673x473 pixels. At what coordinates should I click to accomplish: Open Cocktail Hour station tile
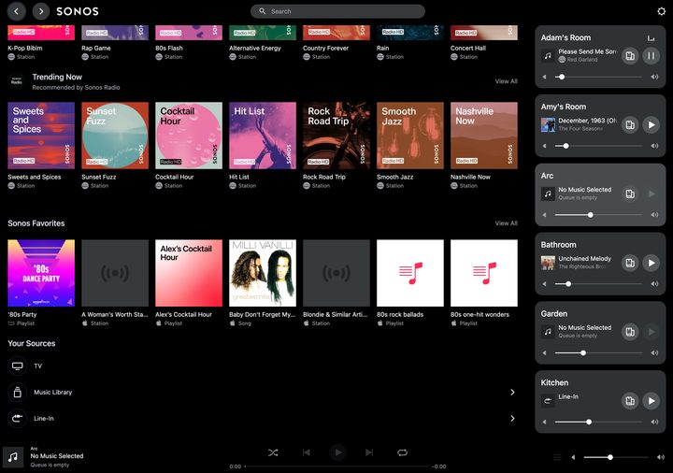click(x=189, y=136)
